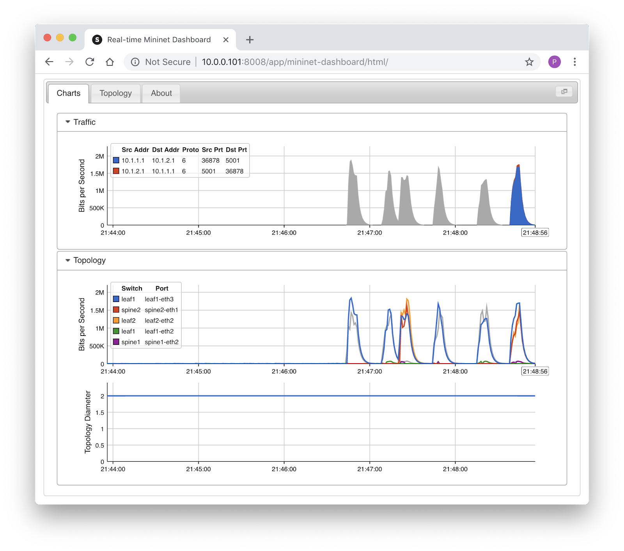Click red swatch for spine2-eth1
The image size is (624, 551).
click(x=116, y=310)
